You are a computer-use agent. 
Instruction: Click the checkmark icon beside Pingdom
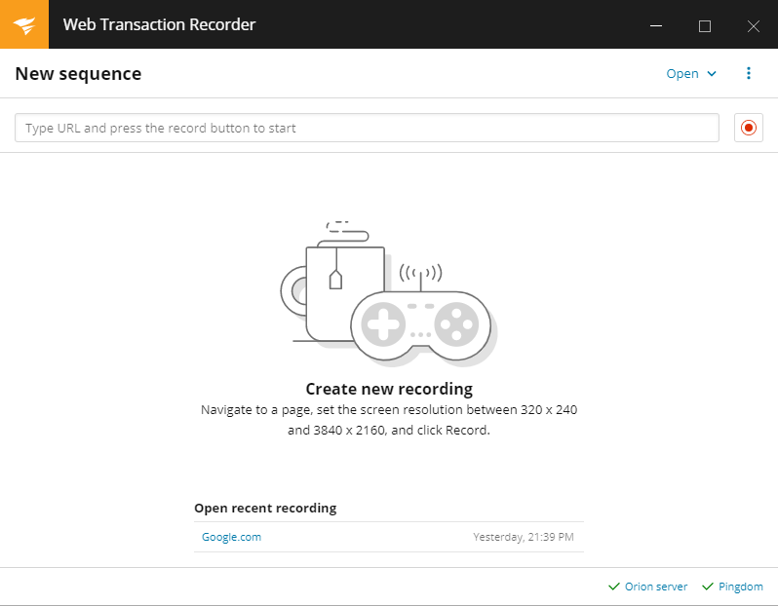pos(707,587)
